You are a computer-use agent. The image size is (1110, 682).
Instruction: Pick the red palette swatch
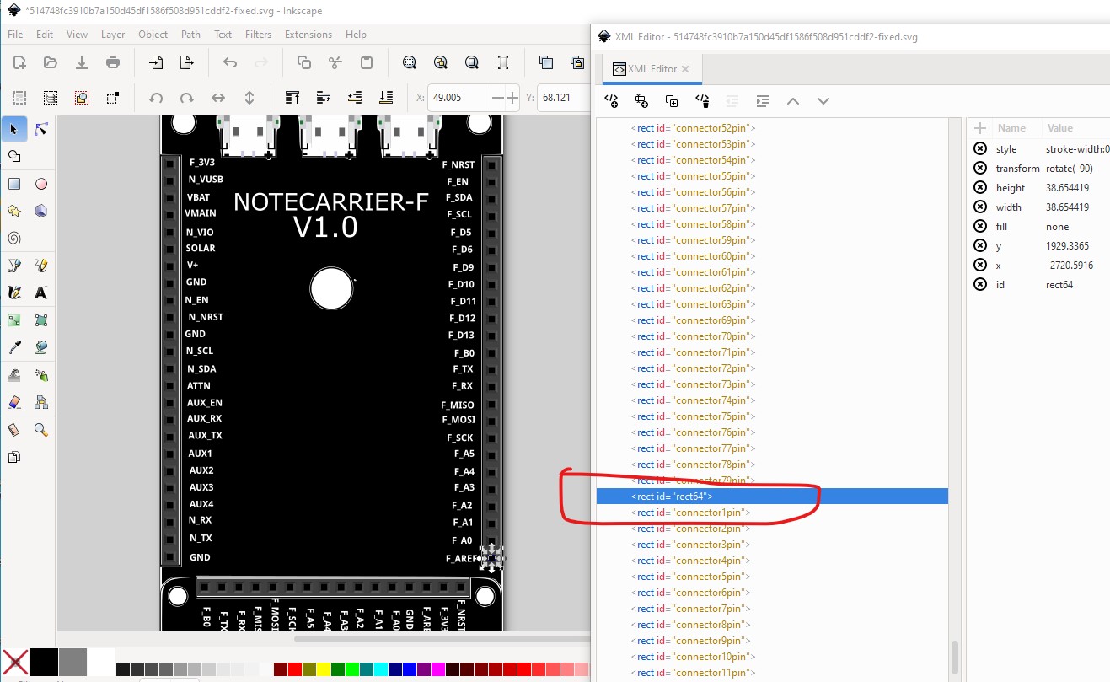(294, 669)
